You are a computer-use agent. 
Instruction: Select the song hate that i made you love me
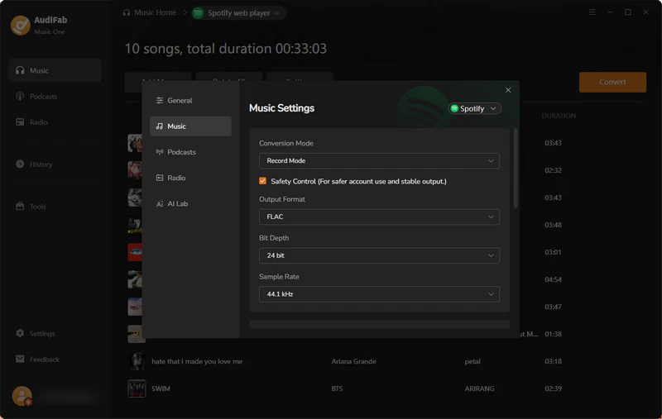[197, 361]
